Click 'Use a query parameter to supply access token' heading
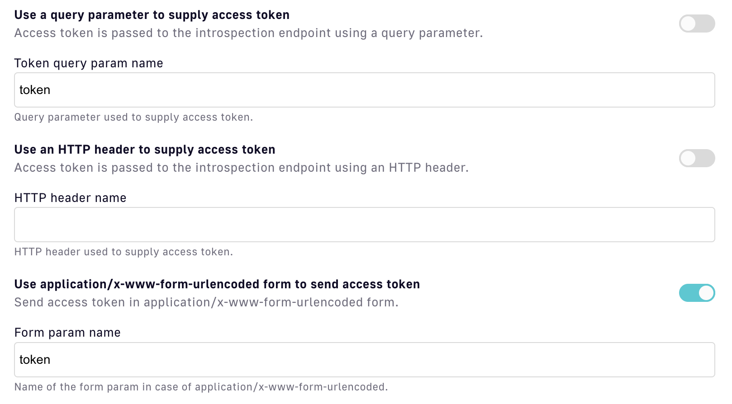 point(152,15)
